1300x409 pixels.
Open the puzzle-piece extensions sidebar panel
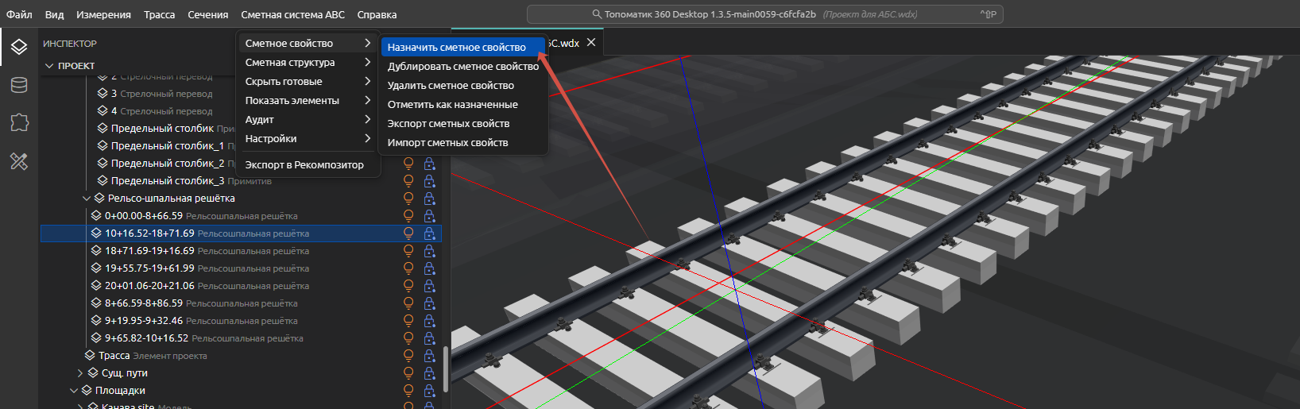19,122
